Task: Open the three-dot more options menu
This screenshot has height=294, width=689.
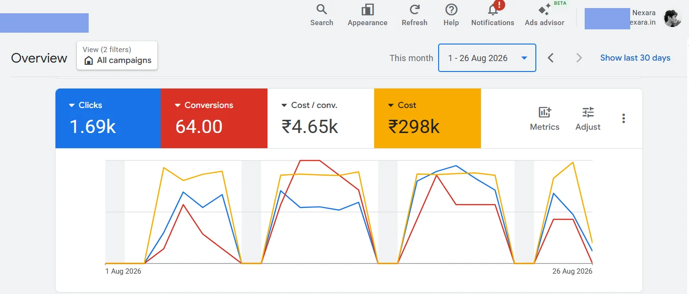Action: pyautogui.click(x=624, y=118)
